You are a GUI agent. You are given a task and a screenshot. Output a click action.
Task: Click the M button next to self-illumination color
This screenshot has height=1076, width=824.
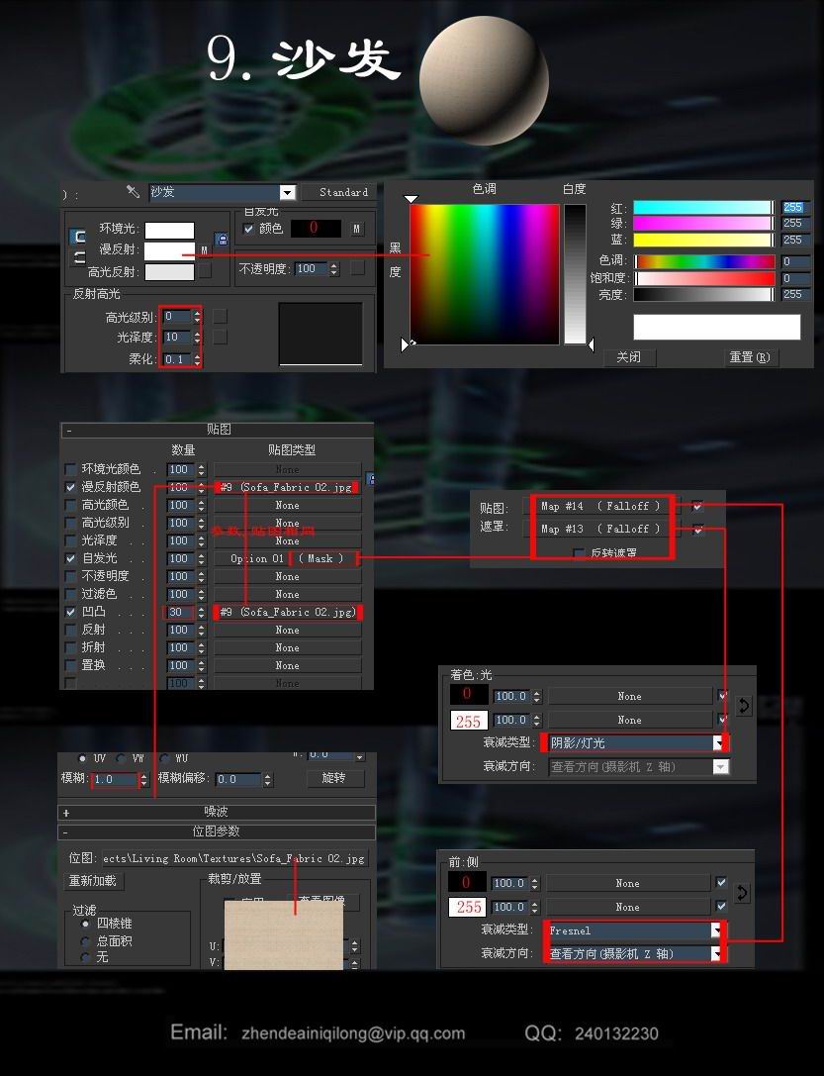coord(356,229)
